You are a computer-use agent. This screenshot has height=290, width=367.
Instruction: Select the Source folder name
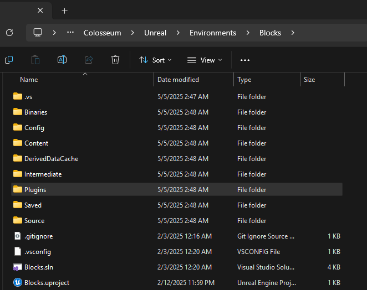[34, 221]
